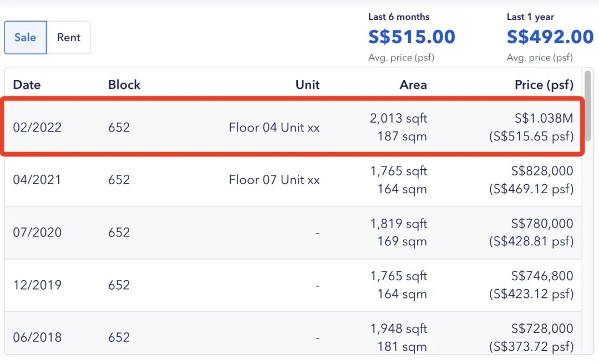Click the 06/2018 date cell
Viewport: 599px width, 364px height.
[x=37, y=337]
